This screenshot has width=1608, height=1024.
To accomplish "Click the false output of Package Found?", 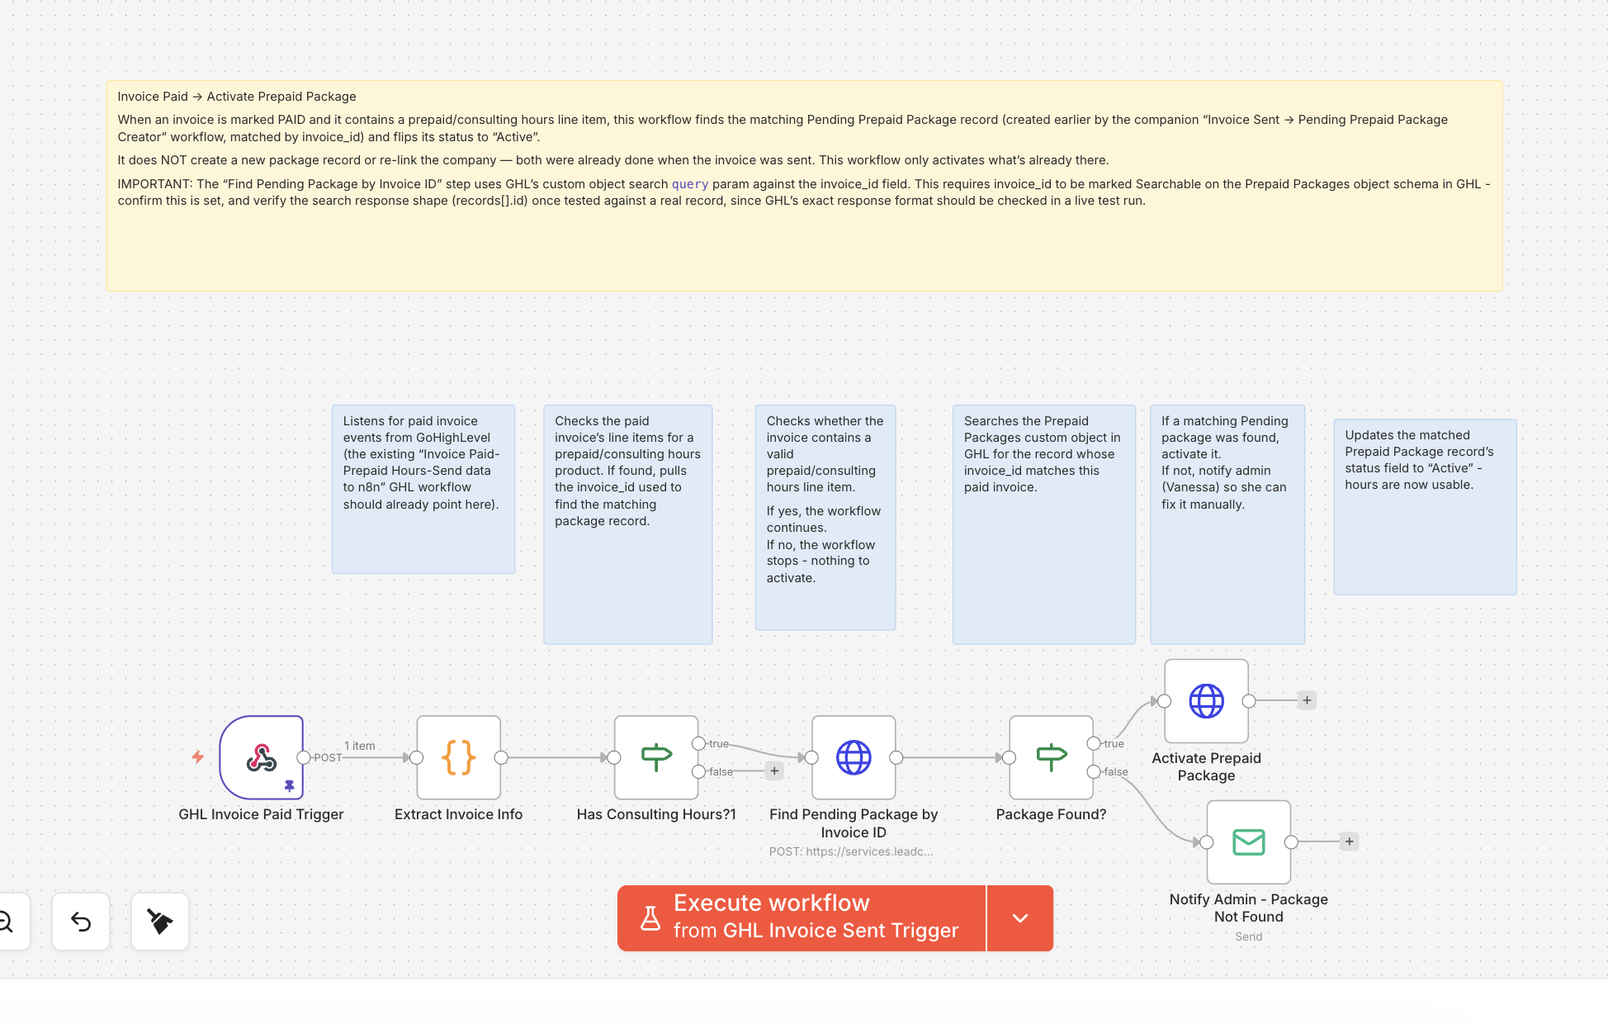I will (1094, 771).
